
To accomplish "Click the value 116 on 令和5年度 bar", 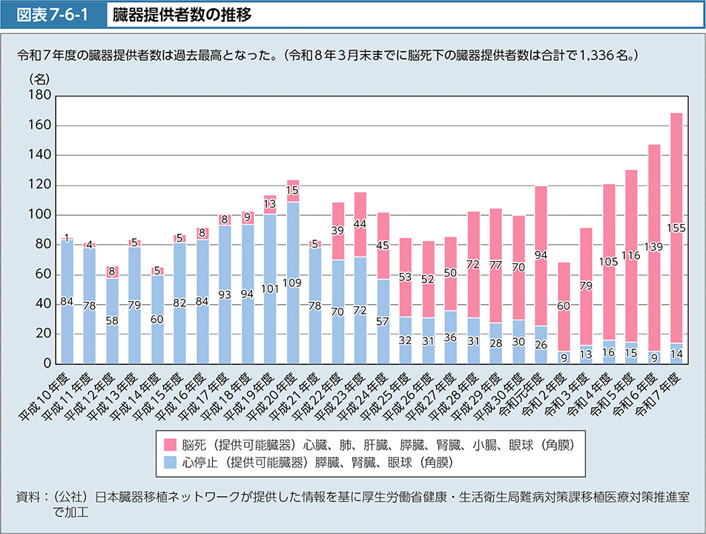I will tap(631, 256).
